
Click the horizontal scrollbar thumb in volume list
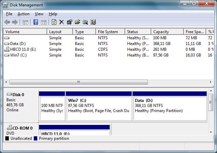point(79,82)
